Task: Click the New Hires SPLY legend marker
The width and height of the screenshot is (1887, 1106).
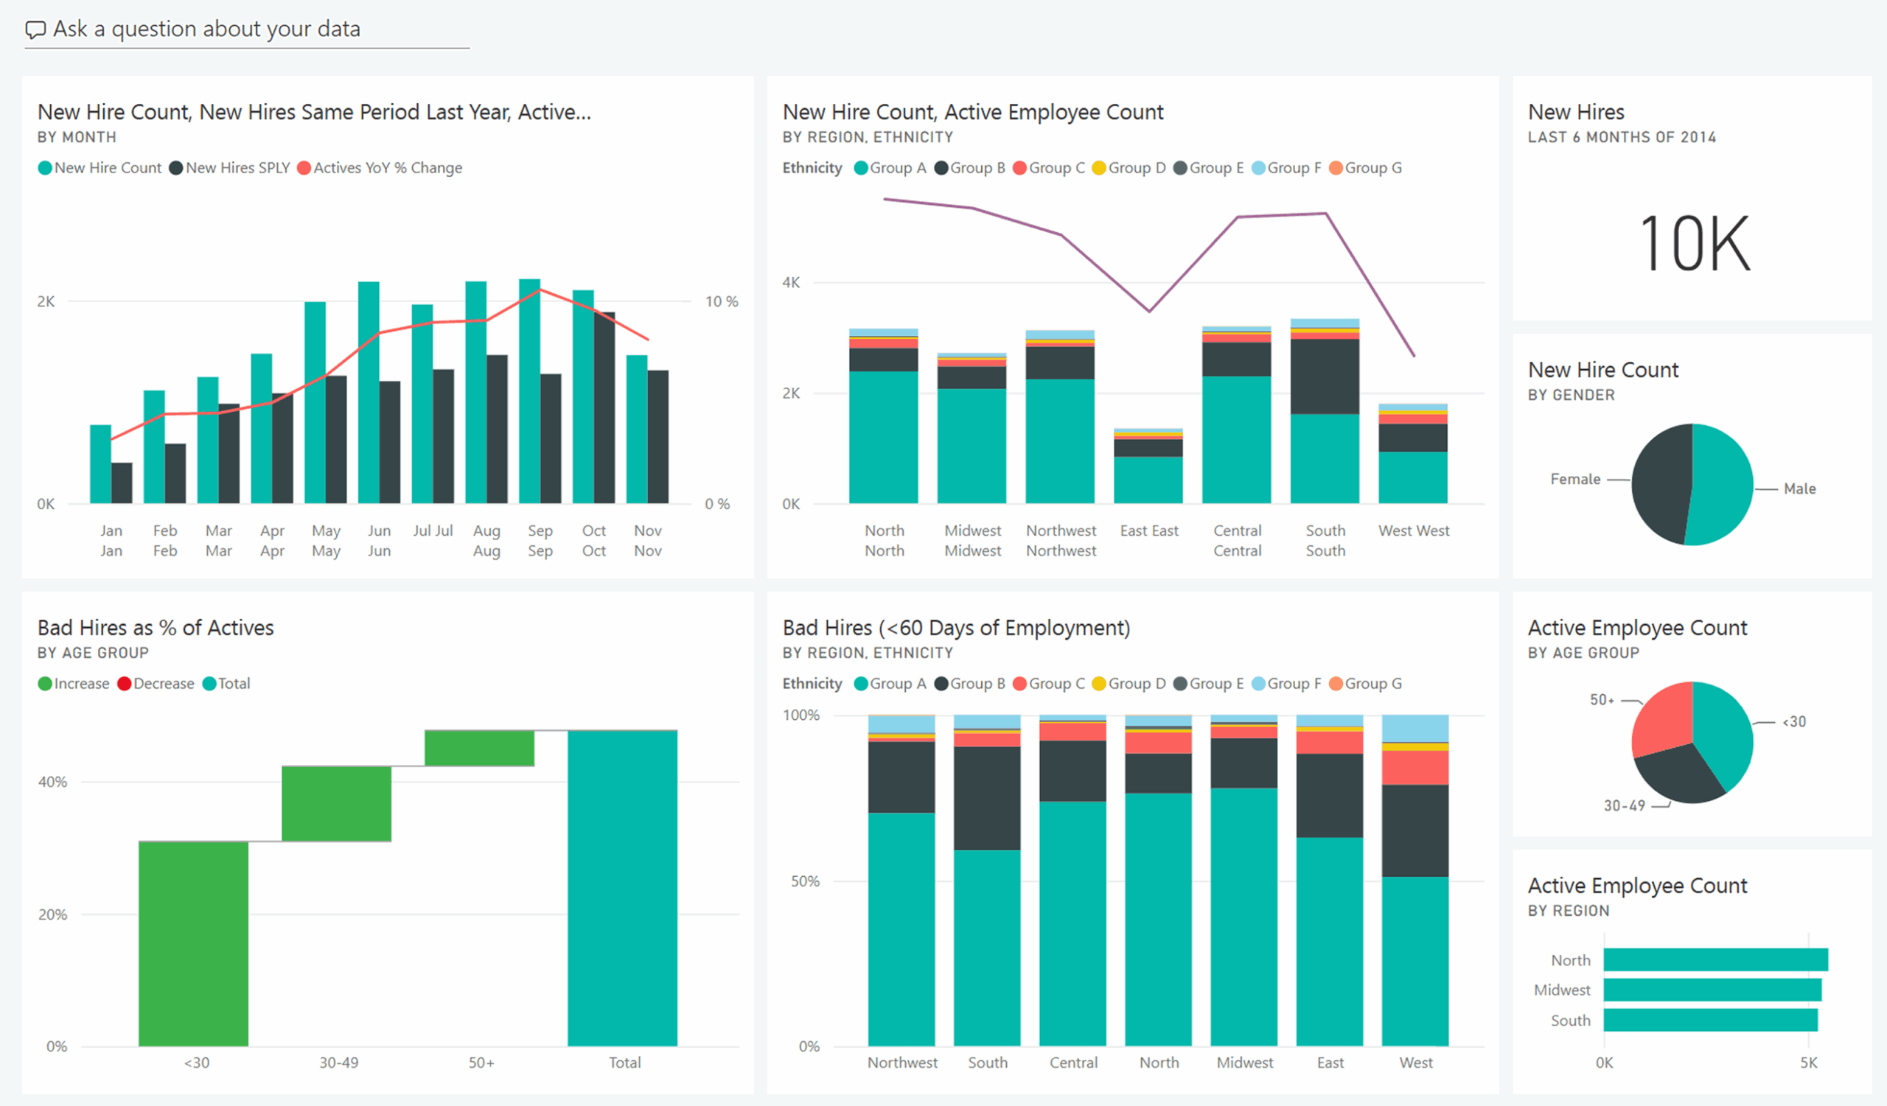Action: point(176,169)
